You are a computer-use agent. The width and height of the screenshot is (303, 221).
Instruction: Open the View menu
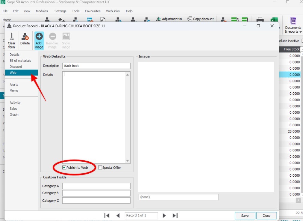27,11
